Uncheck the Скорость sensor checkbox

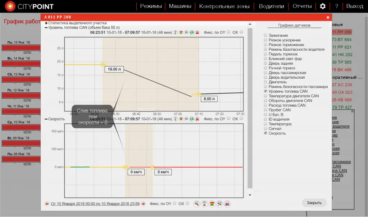pos(265,133)
